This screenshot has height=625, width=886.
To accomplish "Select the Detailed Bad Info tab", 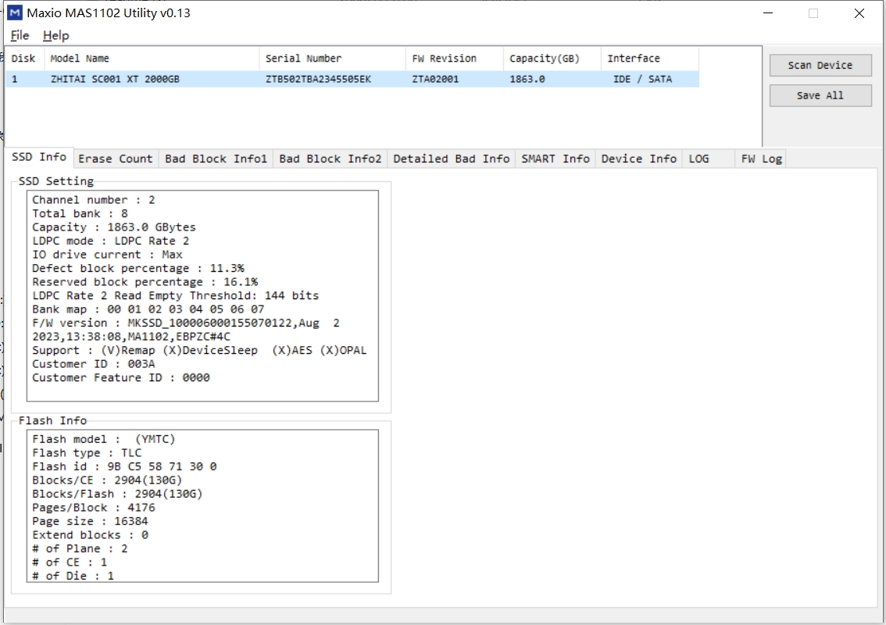I will (x=451, y=159).
